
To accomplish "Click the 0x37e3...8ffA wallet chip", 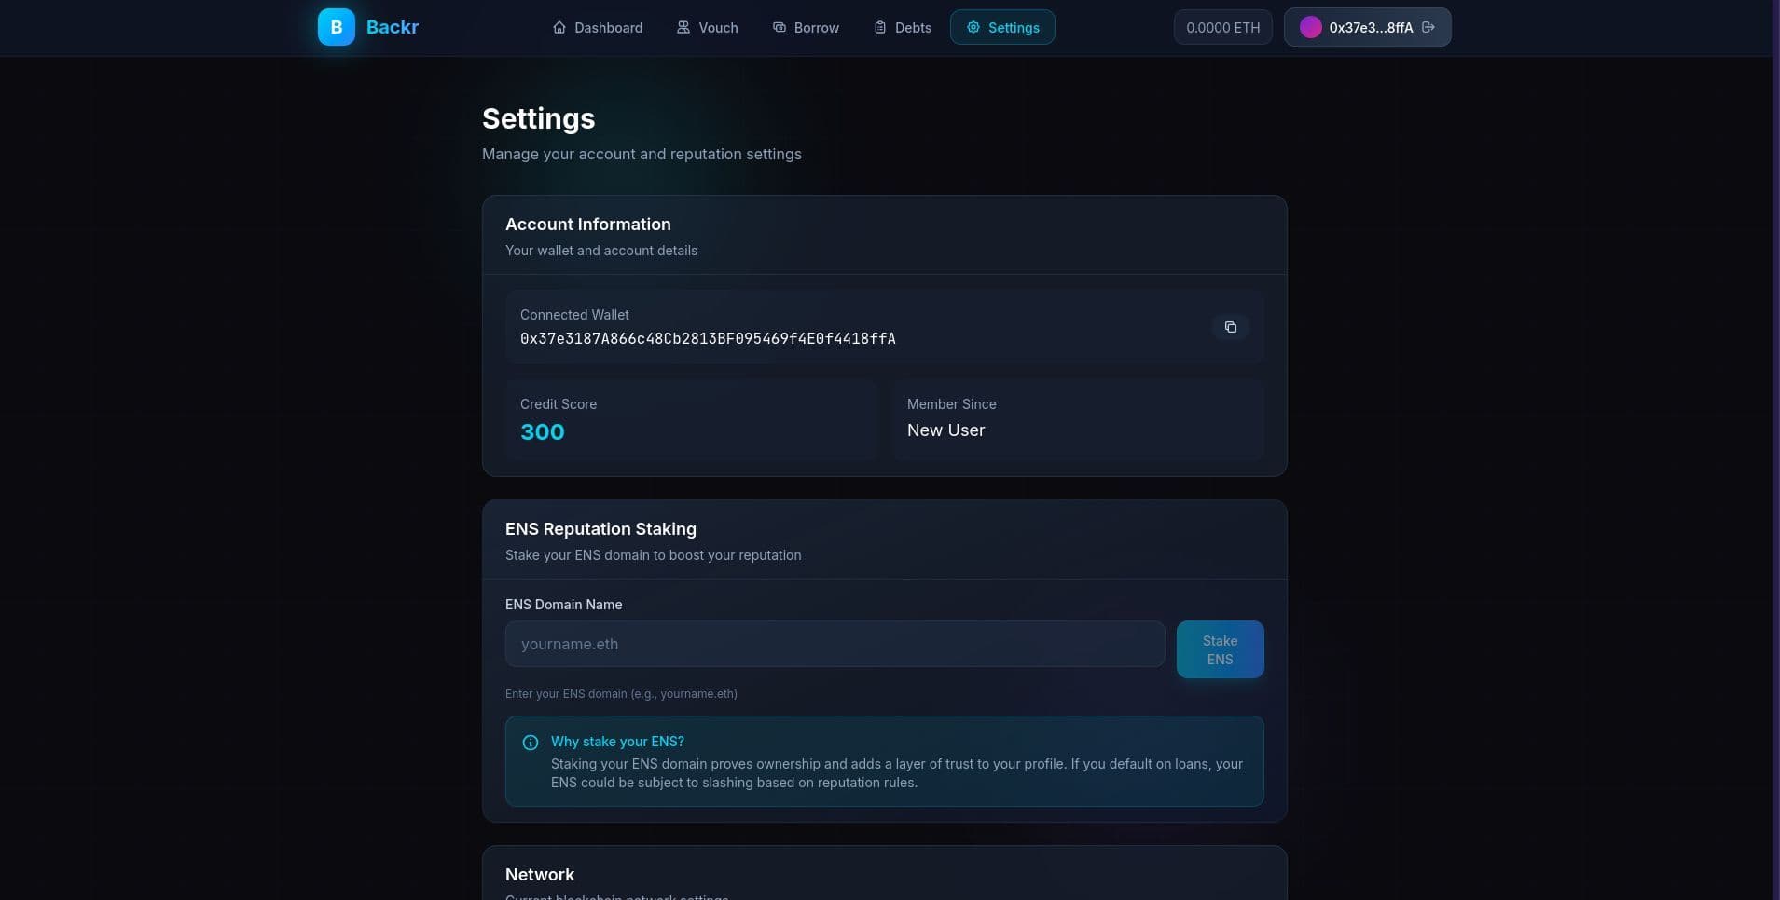I will [x=1367, y=27].
